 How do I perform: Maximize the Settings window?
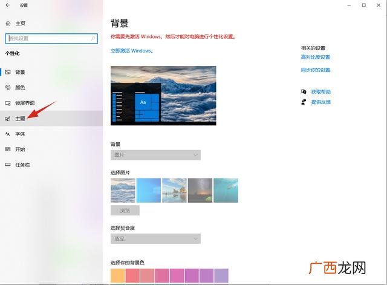[x=364, y=5]
